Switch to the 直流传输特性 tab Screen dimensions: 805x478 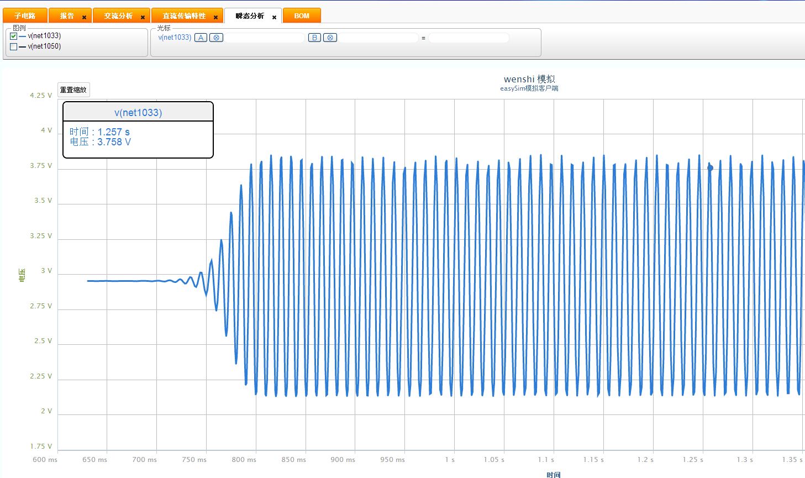[184, 15]
